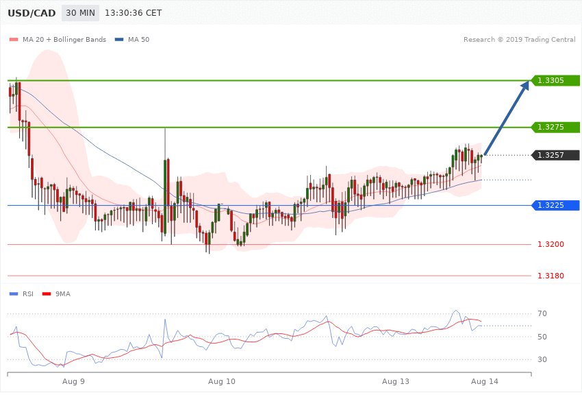Click the RSI 50 axis value
This screenshot has height=395, width=582.
click(542, 337)
